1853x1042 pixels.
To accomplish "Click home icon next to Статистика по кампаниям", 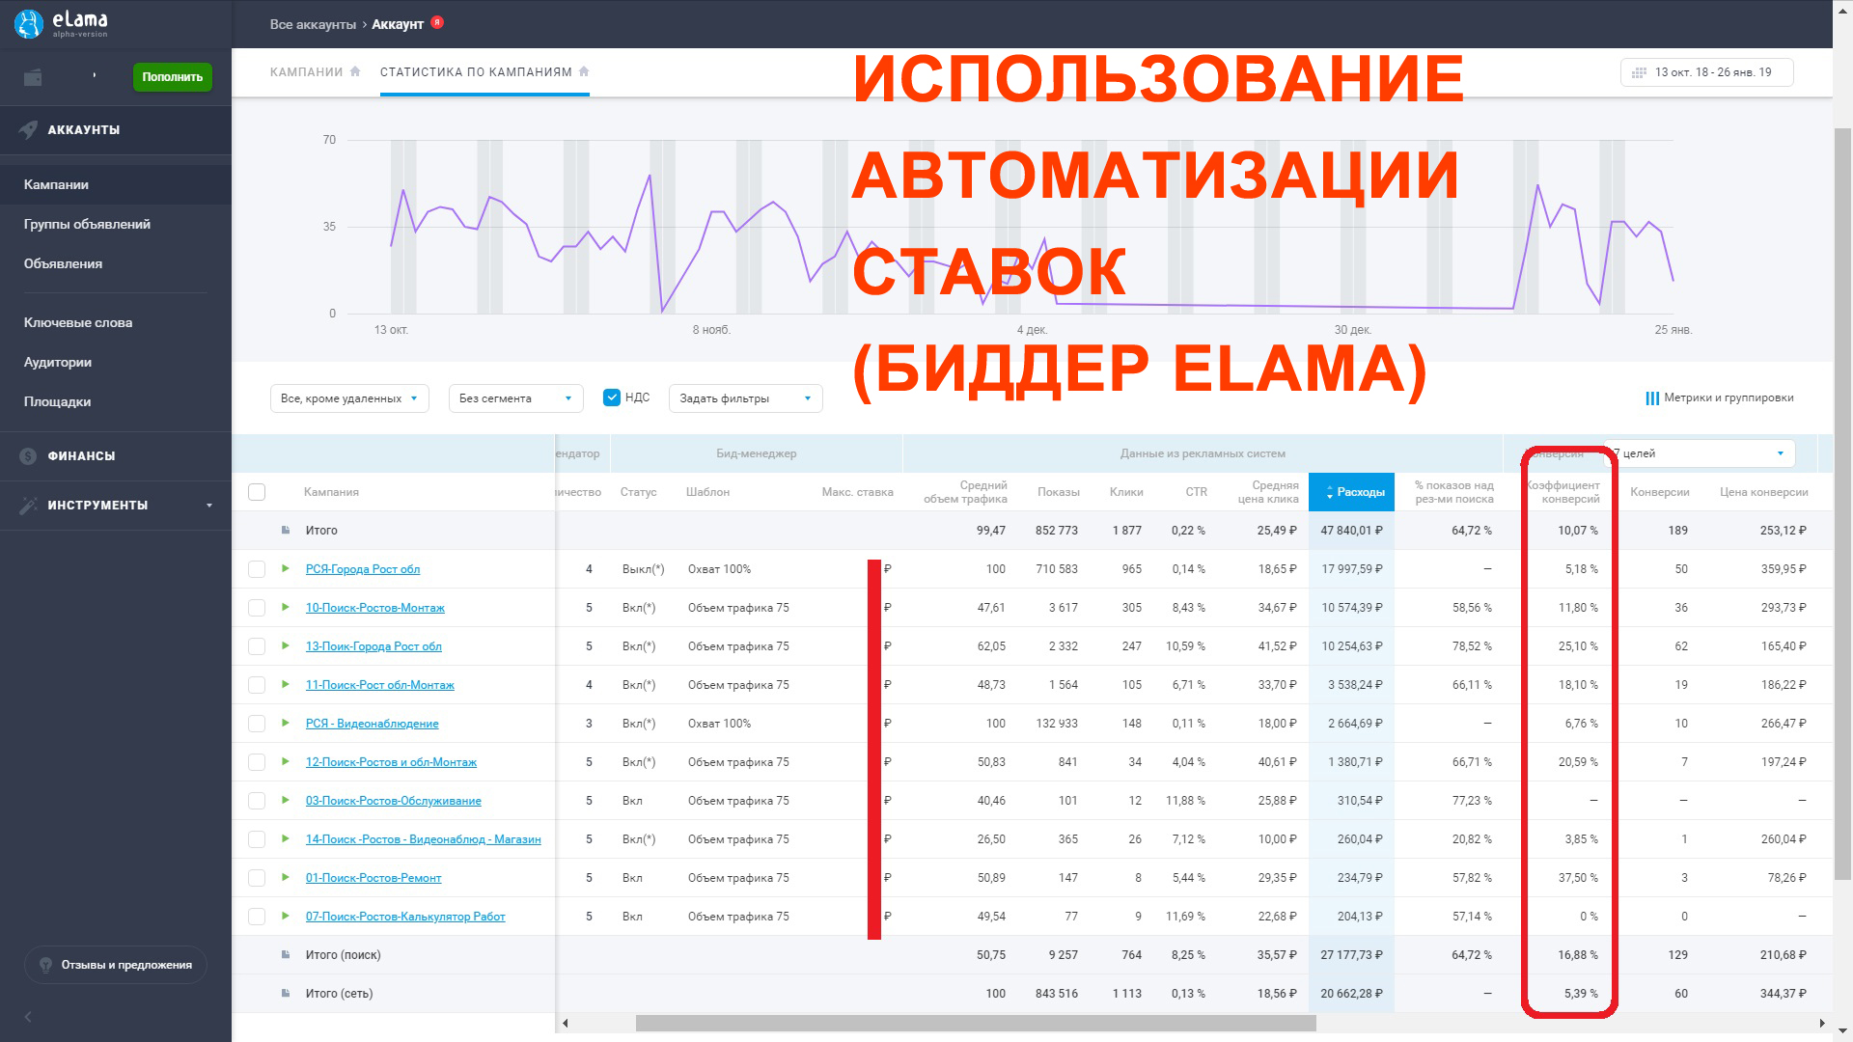I will [584, 71].
